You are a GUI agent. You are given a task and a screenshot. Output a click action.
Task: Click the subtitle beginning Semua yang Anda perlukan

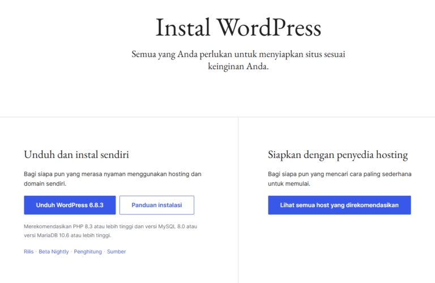238,60
